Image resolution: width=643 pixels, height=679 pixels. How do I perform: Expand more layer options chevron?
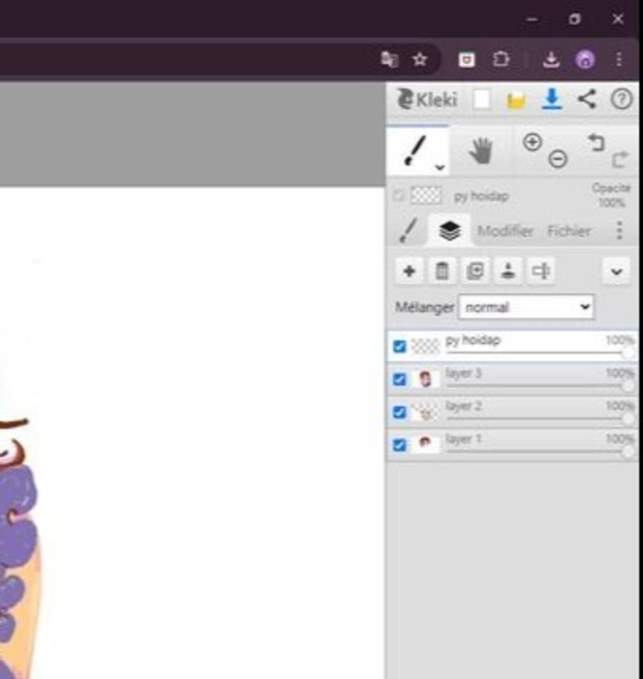click(x=616, y=271)
